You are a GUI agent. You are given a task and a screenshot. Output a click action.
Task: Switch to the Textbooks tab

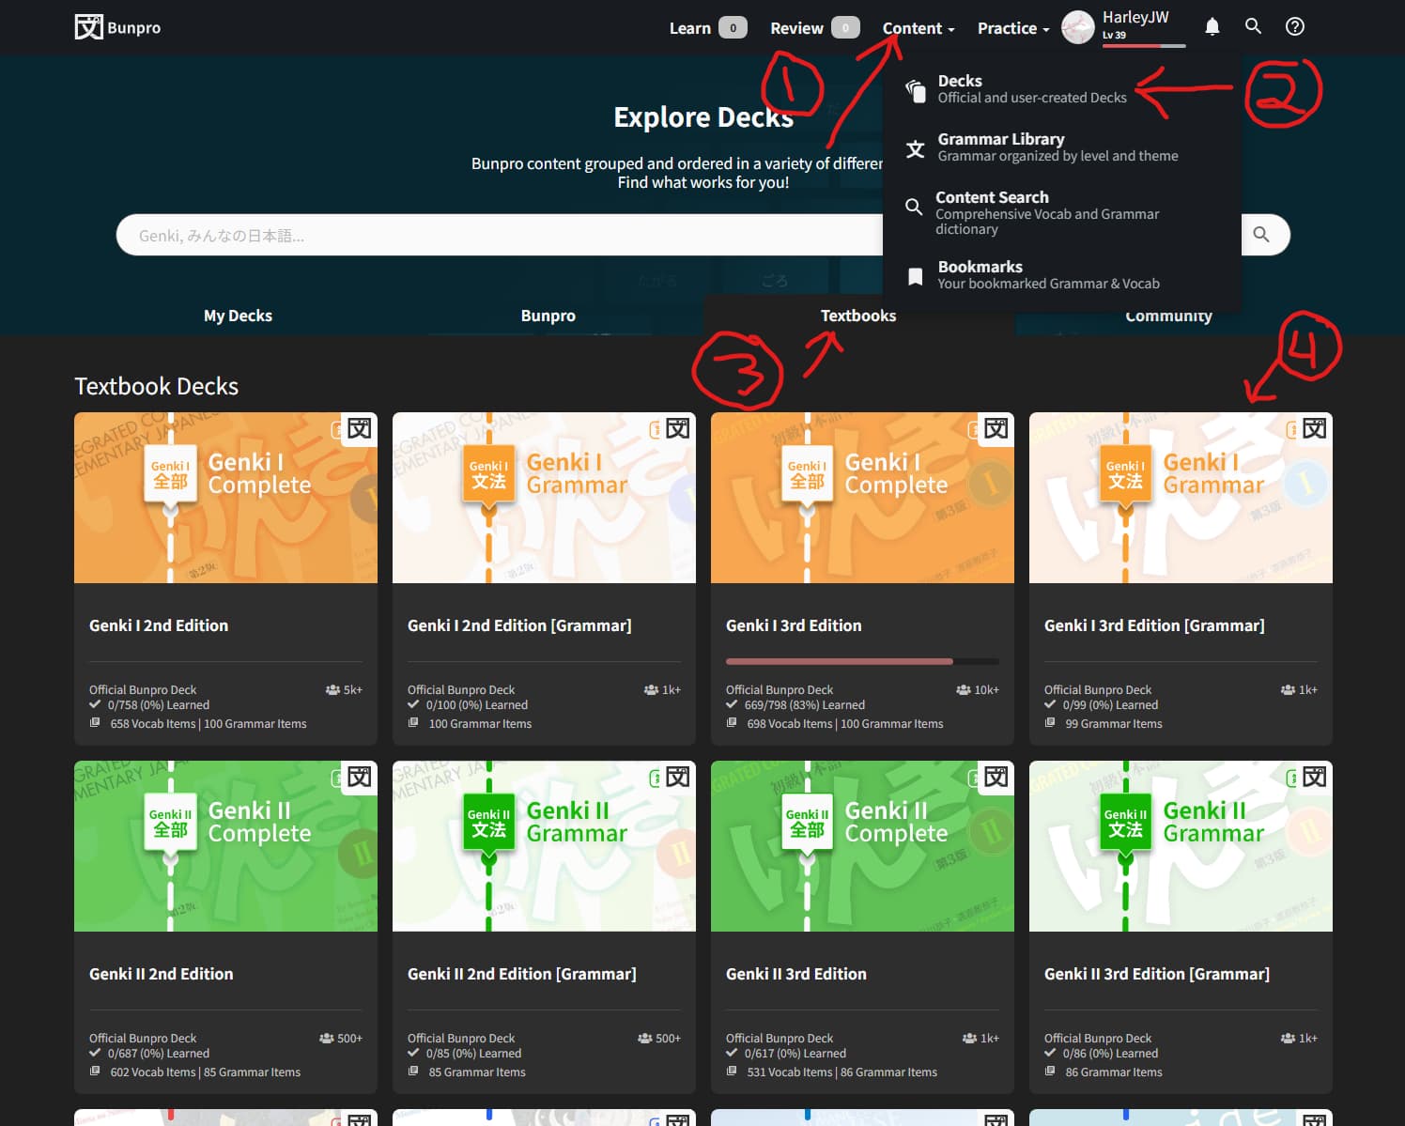tap(857, 316)
